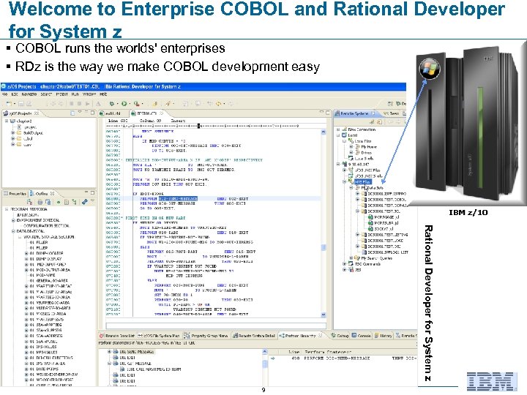Collapse My Data Sets filter
The image size is (527, 395).
351,188
